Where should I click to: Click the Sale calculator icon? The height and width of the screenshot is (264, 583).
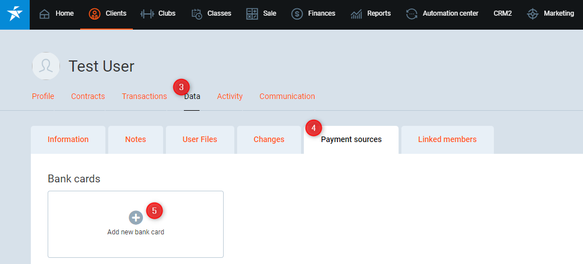point(252,14)
